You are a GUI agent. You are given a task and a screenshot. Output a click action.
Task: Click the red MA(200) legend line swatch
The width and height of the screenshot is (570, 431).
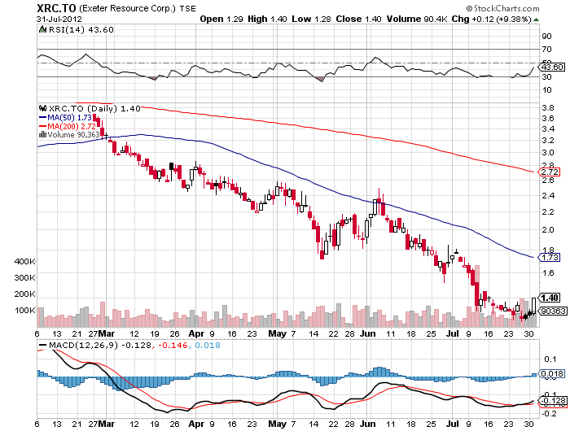(42, 126)
